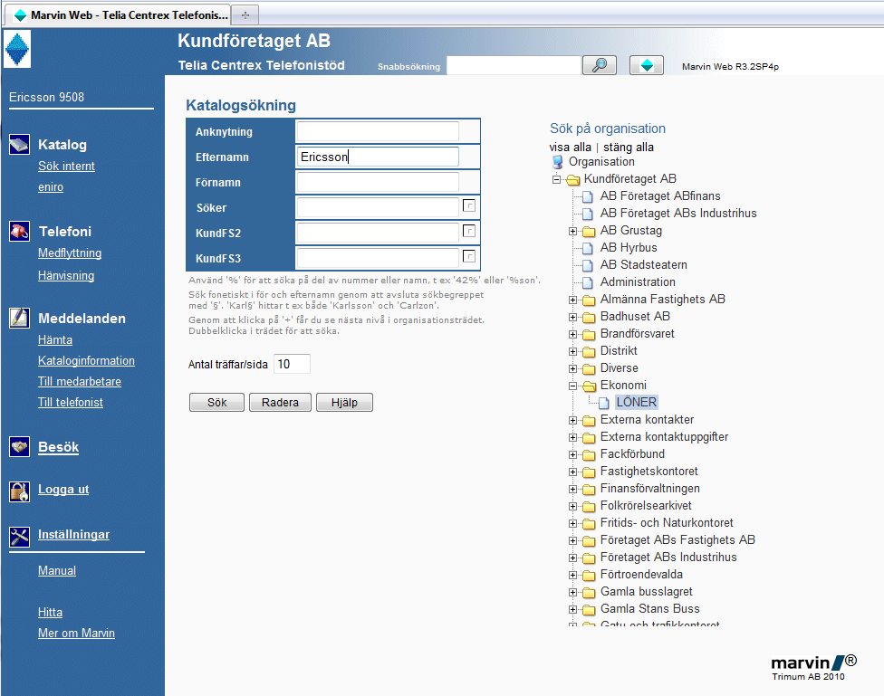This screenshot has width=884, height=696.
Task: Open the Kataloginformation link
Action: (86, 361)
